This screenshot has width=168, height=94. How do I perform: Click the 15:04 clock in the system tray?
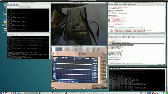pos(160,93)
